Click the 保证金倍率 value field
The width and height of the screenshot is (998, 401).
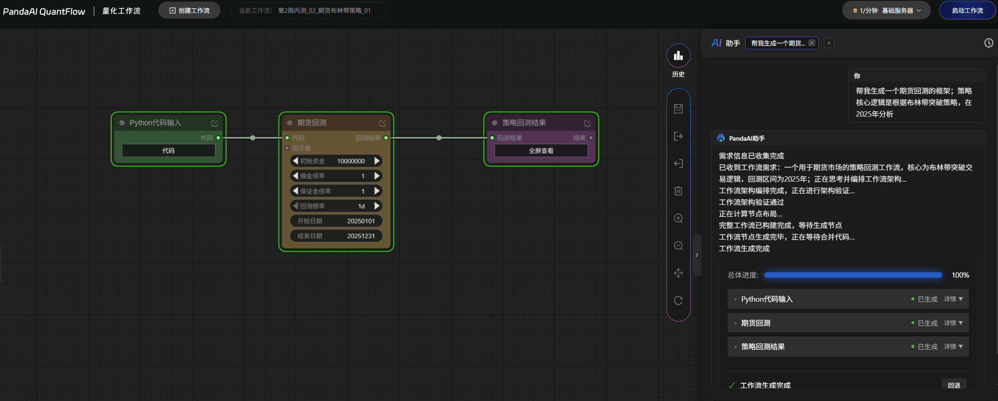pos(336,191)
